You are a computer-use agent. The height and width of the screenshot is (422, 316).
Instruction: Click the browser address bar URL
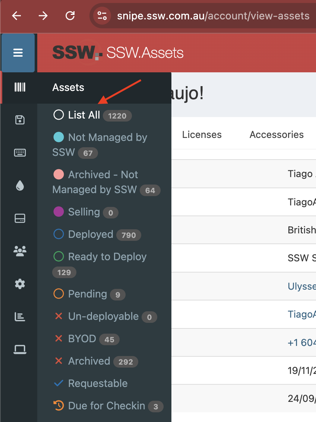coord(213,16)
